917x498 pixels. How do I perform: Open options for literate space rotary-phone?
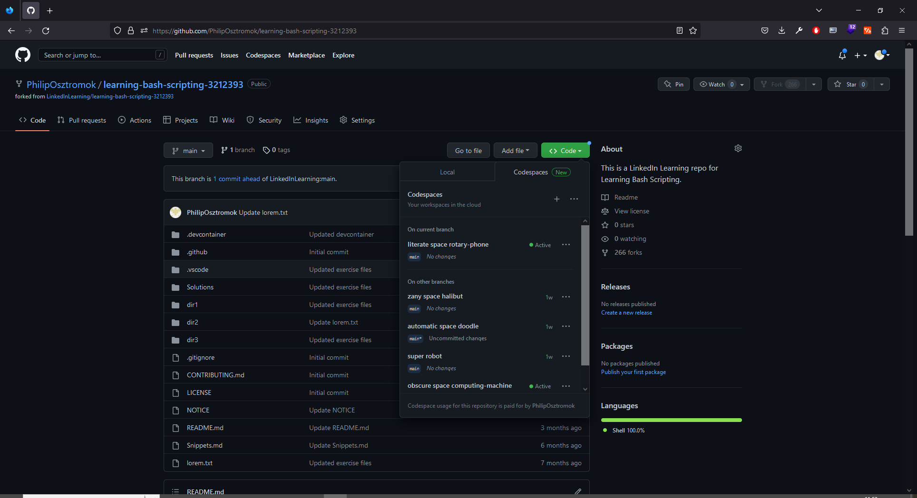566,245
